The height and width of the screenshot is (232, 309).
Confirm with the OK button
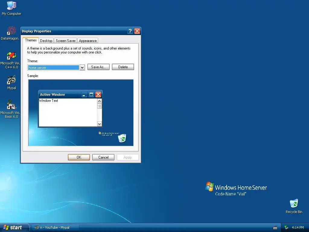79,157
